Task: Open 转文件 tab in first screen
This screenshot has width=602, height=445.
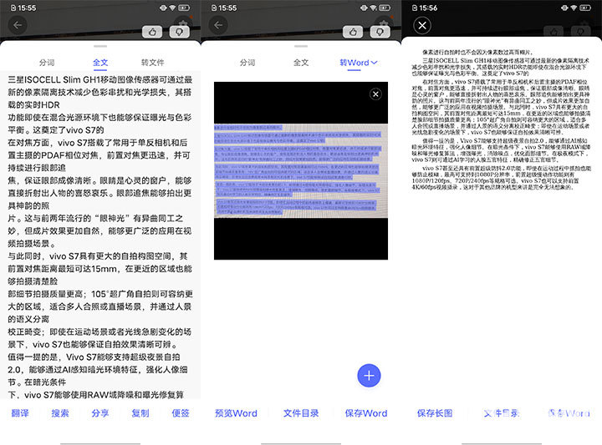Action: pyautogui.click(x=152, y=63)
